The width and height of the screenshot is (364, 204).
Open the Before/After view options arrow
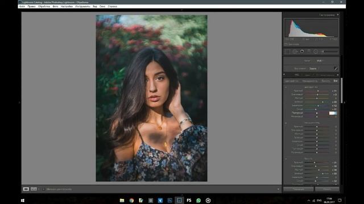pos(39,189)
